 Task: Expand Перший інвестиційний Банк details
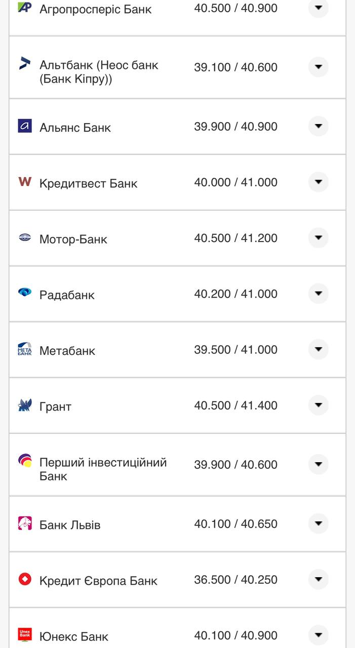318,464
